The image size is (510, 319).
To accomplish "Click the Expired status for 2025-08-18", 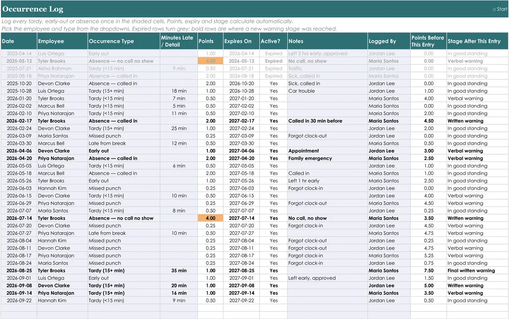I will point(273,76).
